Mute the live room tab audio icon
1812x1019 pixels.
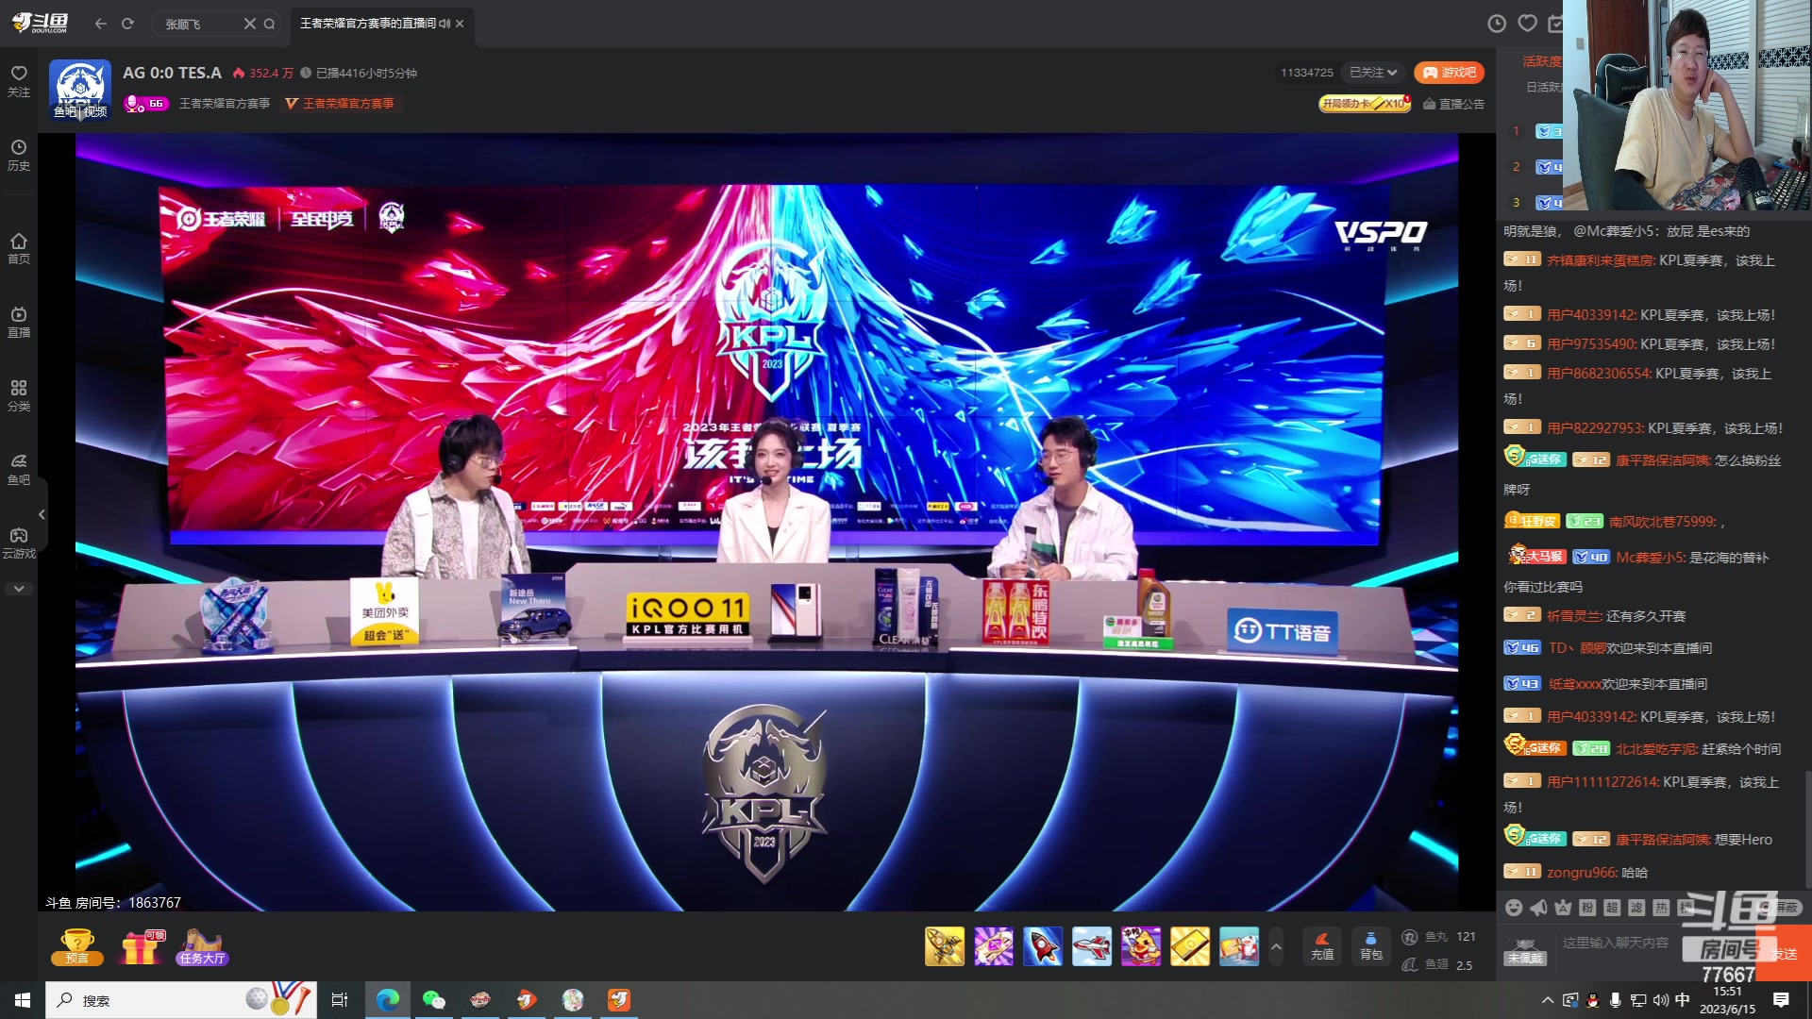(x=445, y=24)
